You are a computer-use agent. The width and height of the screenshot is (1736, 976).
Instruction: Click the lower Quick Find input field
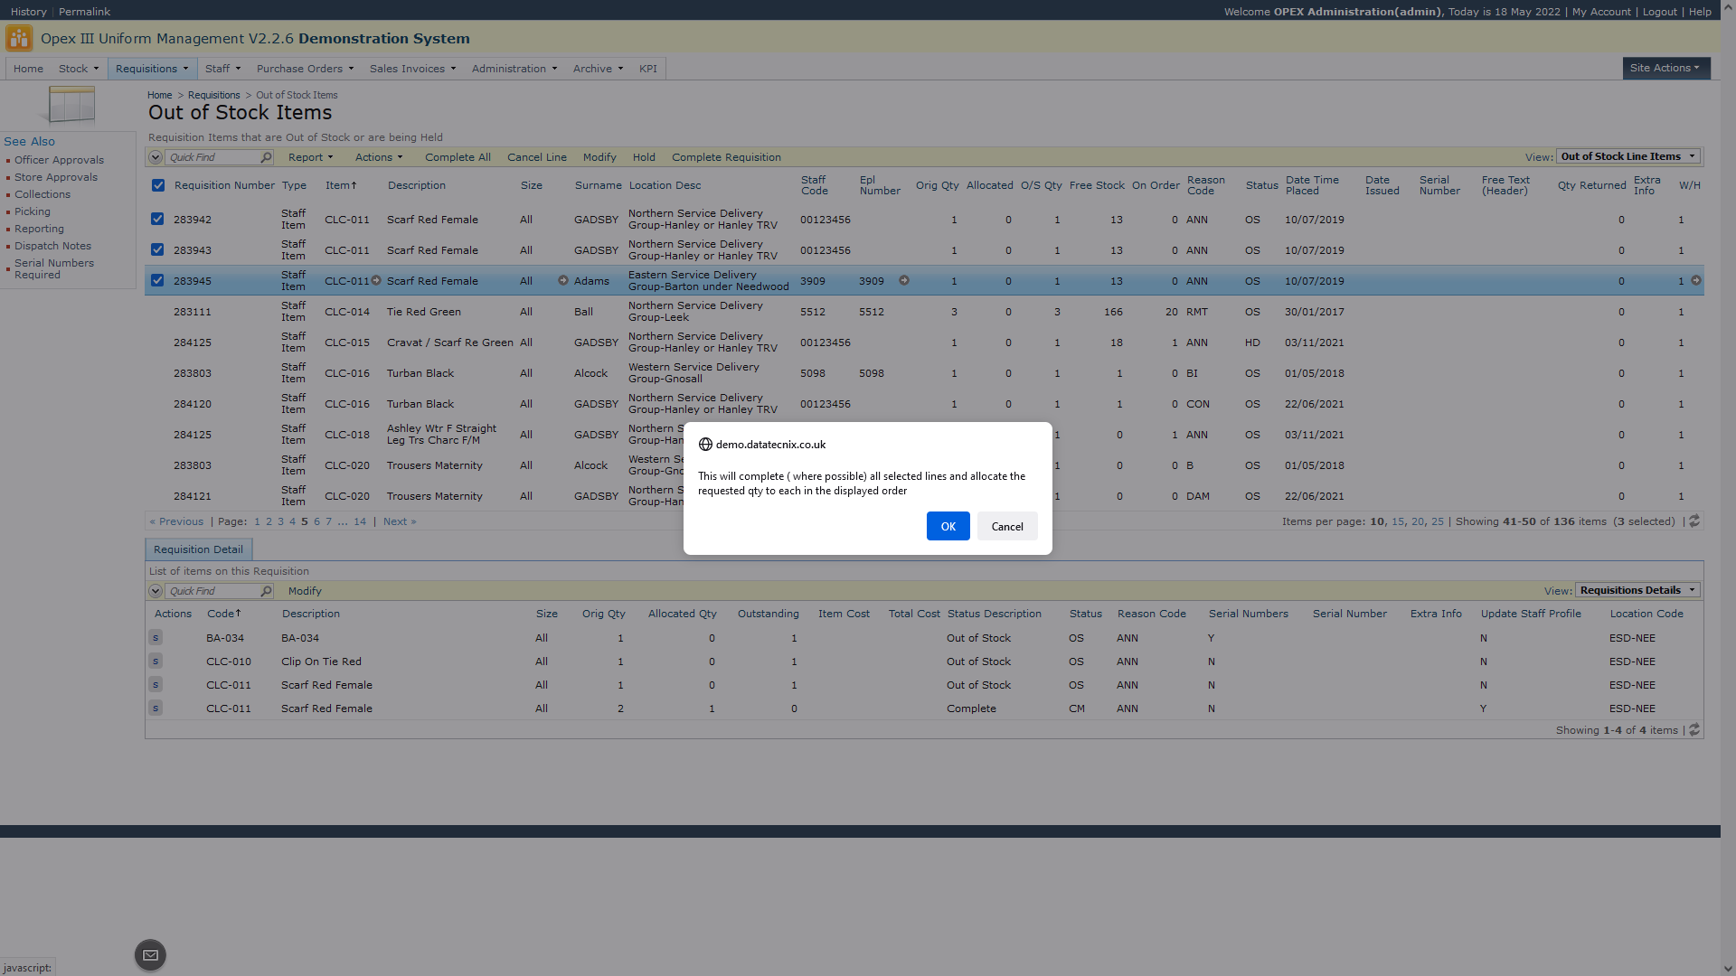tap(212, 591)
